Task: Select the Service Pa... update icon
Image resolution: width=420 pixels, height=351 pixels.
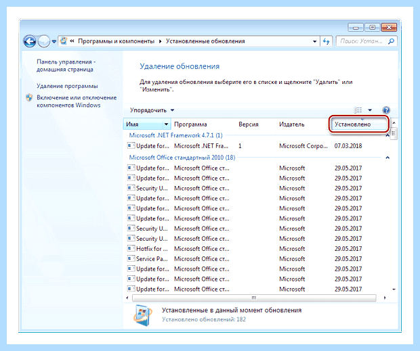Action: click(x=131, y=259)
